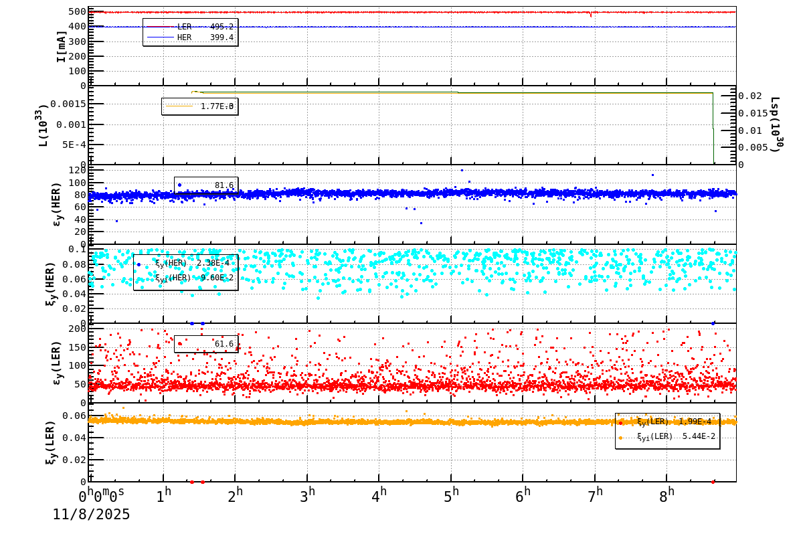The width and height of the screenshot is (803, 534).
Task: Click the ξy(HER) vertical axis title
Action: [51, 284]
